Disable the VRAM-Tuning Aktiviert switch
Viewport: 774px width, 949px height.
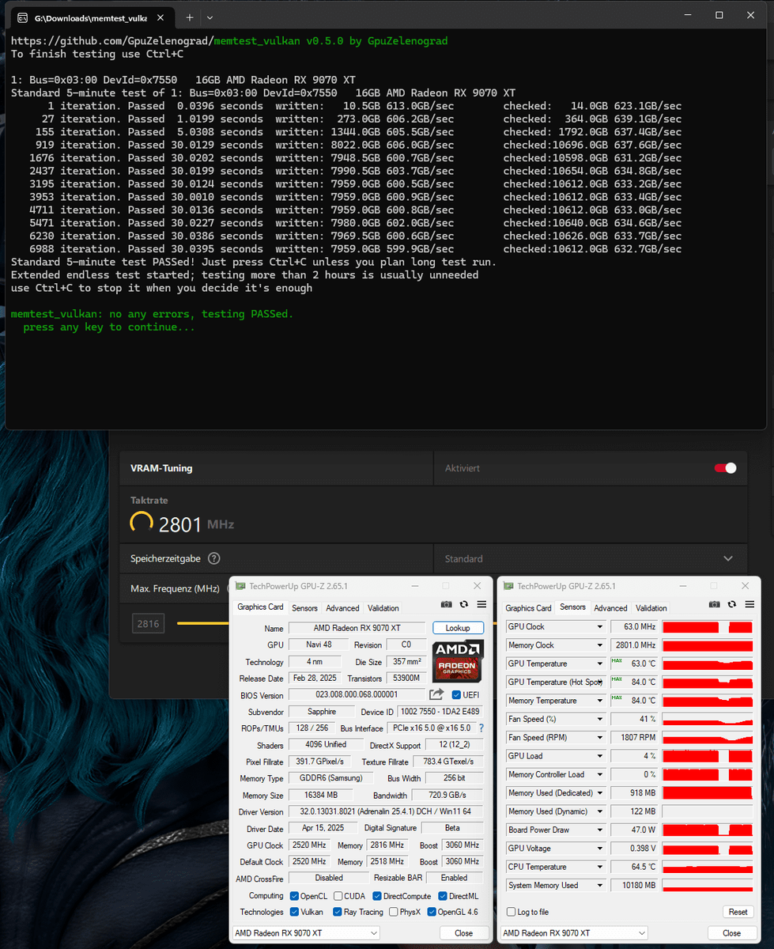725,468
